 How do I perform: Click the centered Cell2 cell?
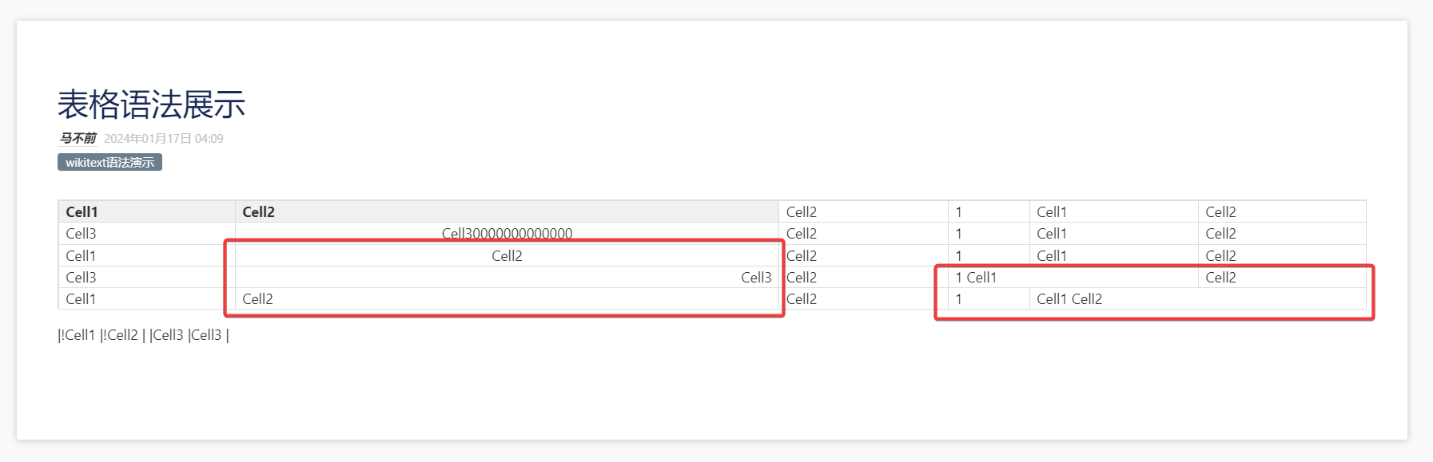pyautogui.click(x=507, y=255)
